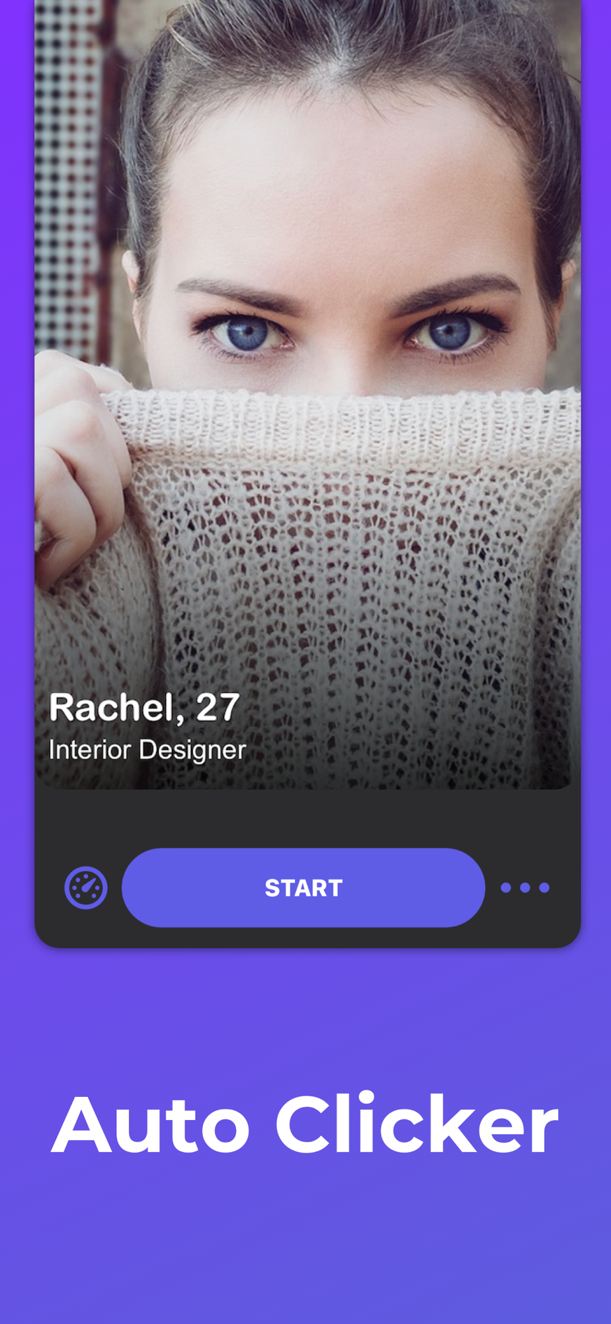Tap the START button

[304, 888]
